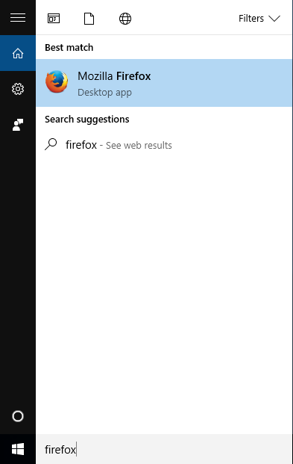This screenshot has height=464, width=293.
Task: Click the Firefox logo in Best match
Action: [x=57, y=81]
